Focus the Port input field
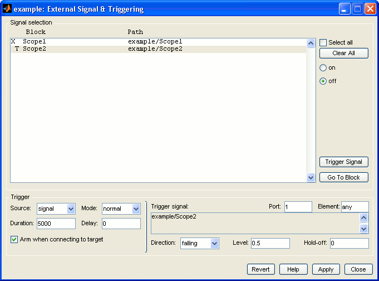 [x=298, y=207]
